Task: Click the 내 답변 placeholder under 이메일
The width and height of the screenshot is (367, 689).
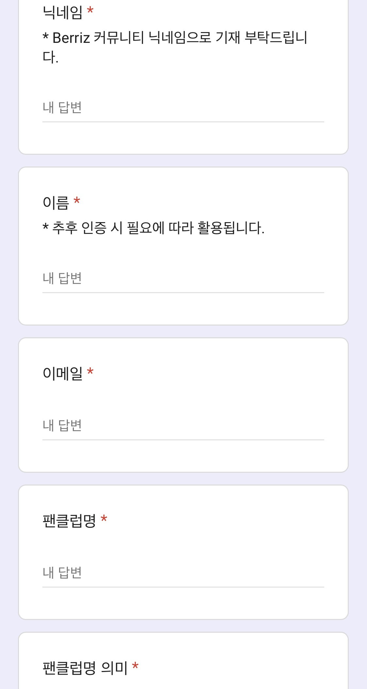Action: click(x=62, y=426)
